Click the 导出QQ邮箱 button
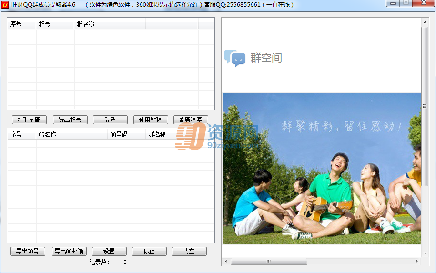This screenshot has width=436, height=273. 69,251
